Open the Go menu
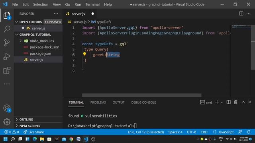255x143 pixels. (x=68, y=4)
